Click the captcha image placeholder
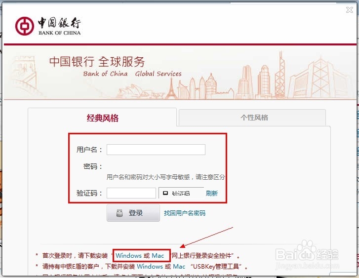The width and height of the screenshot is (359, 278). point(181,193)
